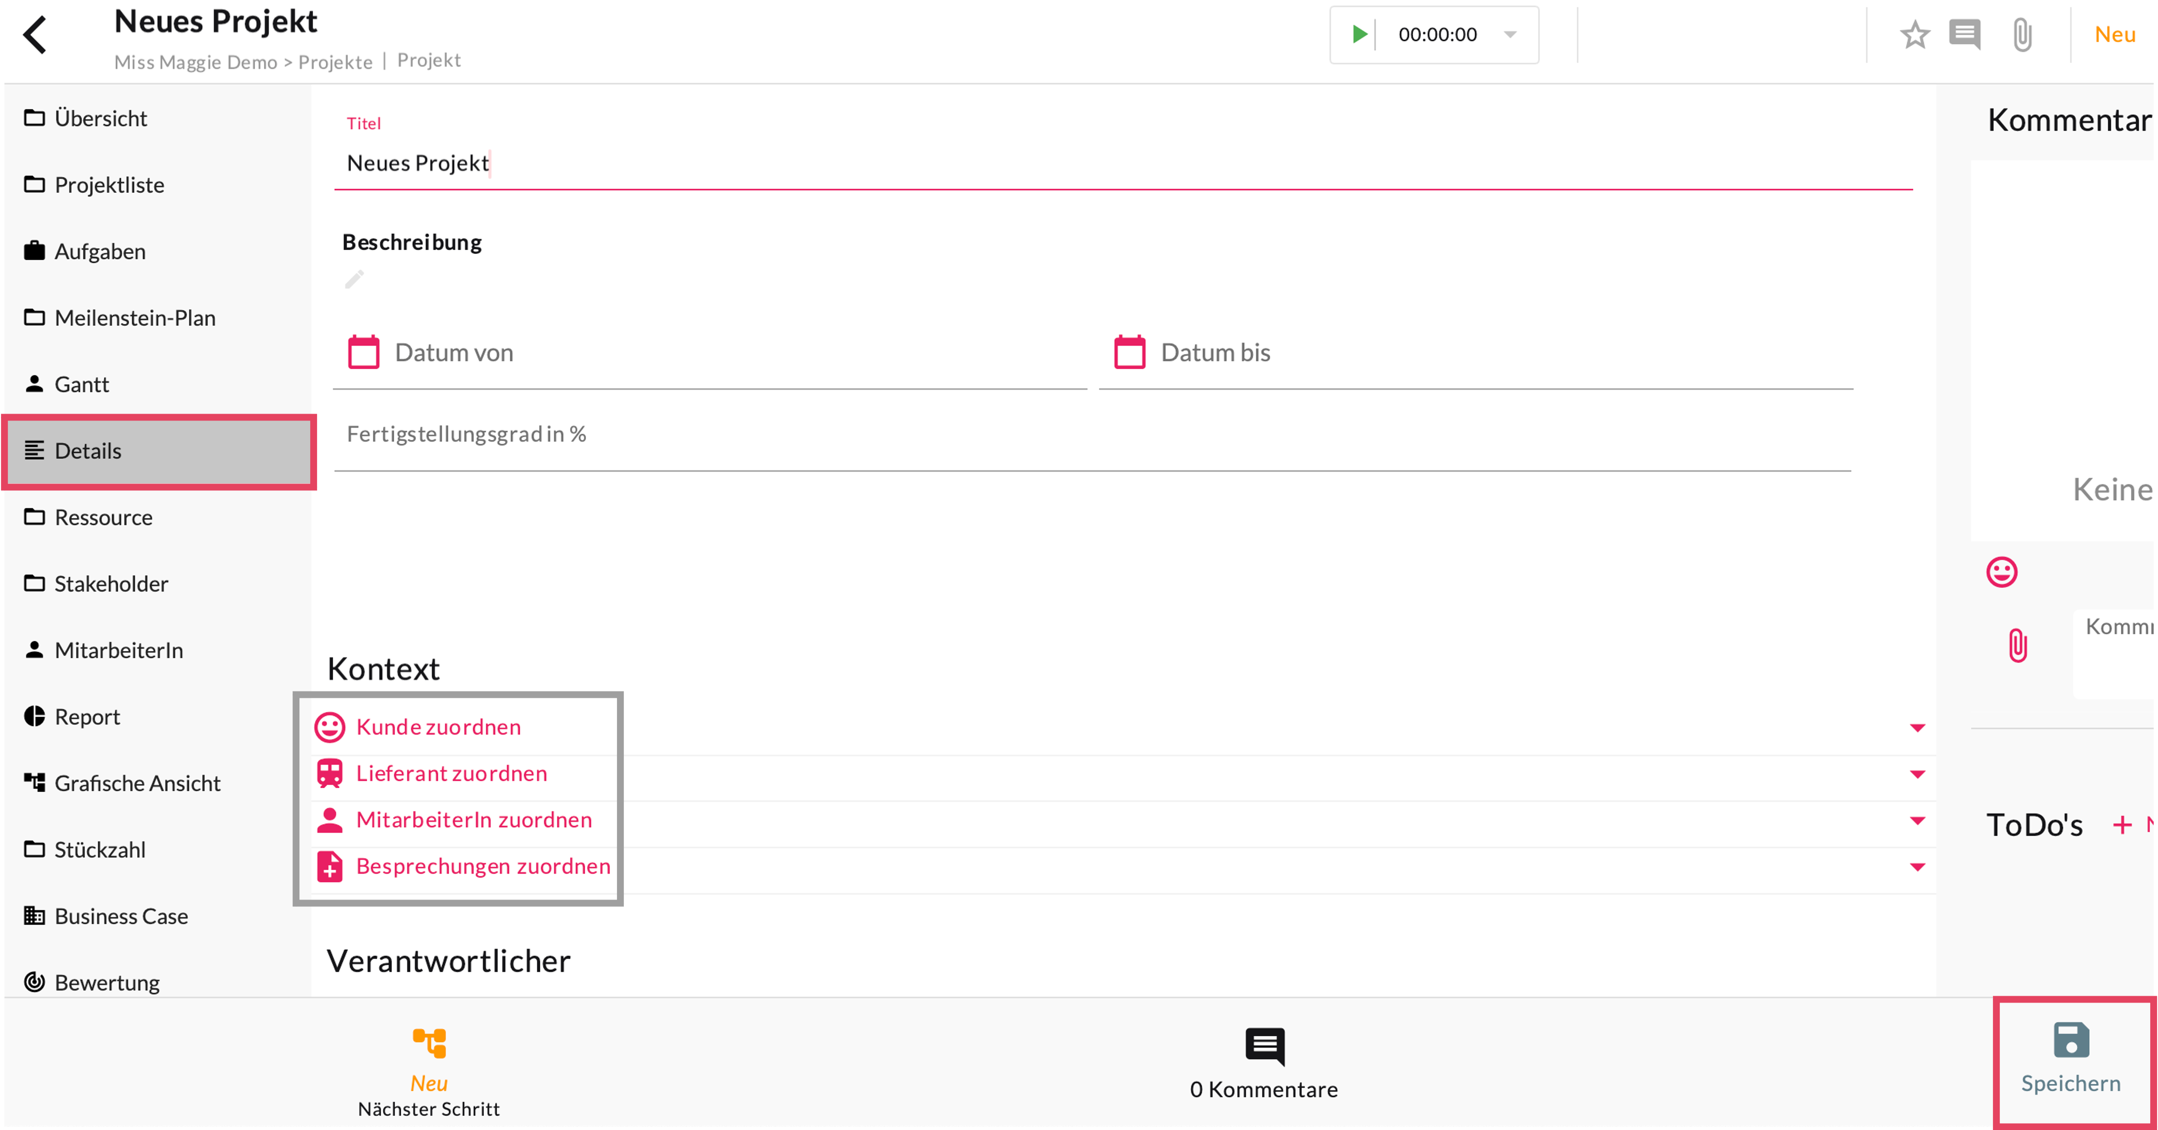Click the comment emoji smiley icon
Viewport: 2158px width, 1130px height.
point(2001,573)
